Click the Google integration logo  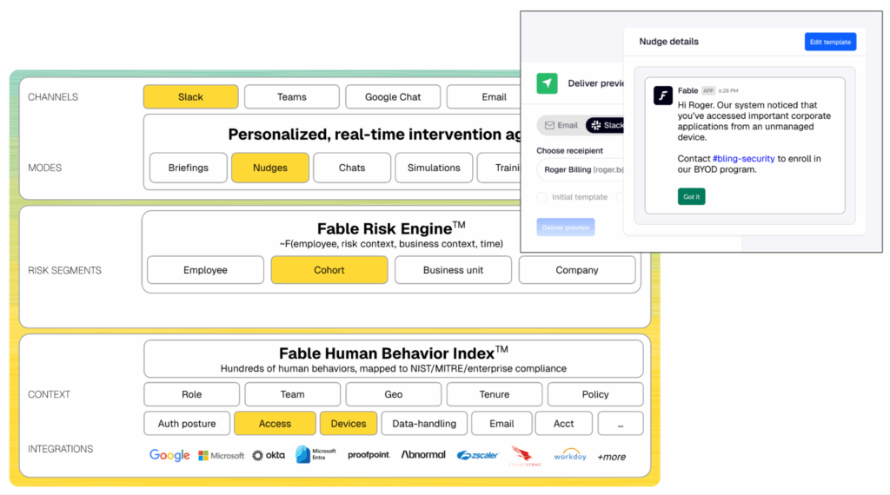pos(169,455)
